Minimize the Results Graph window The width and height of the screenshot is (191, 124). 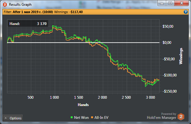(162, 3)
